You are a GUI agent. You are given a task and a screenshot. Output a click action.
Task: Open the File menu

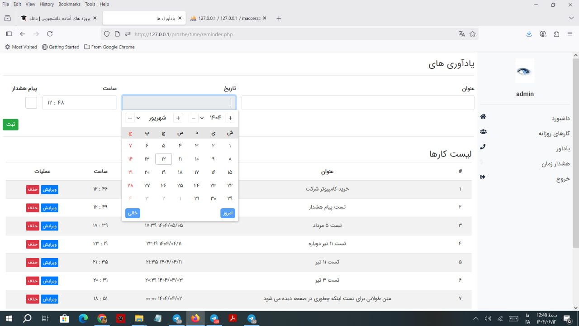pyautogui.click(x=5, y=4)
